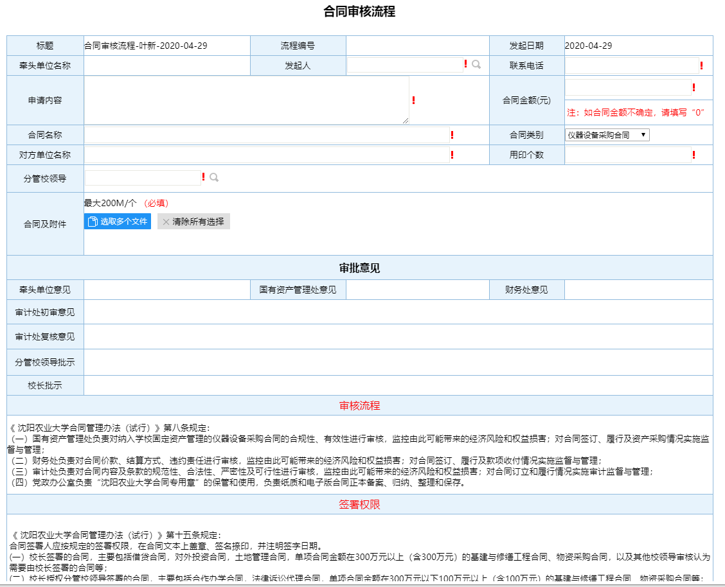Click the red required mark beside 申请内容
725x587 pixels.
(x=413, y=100)
